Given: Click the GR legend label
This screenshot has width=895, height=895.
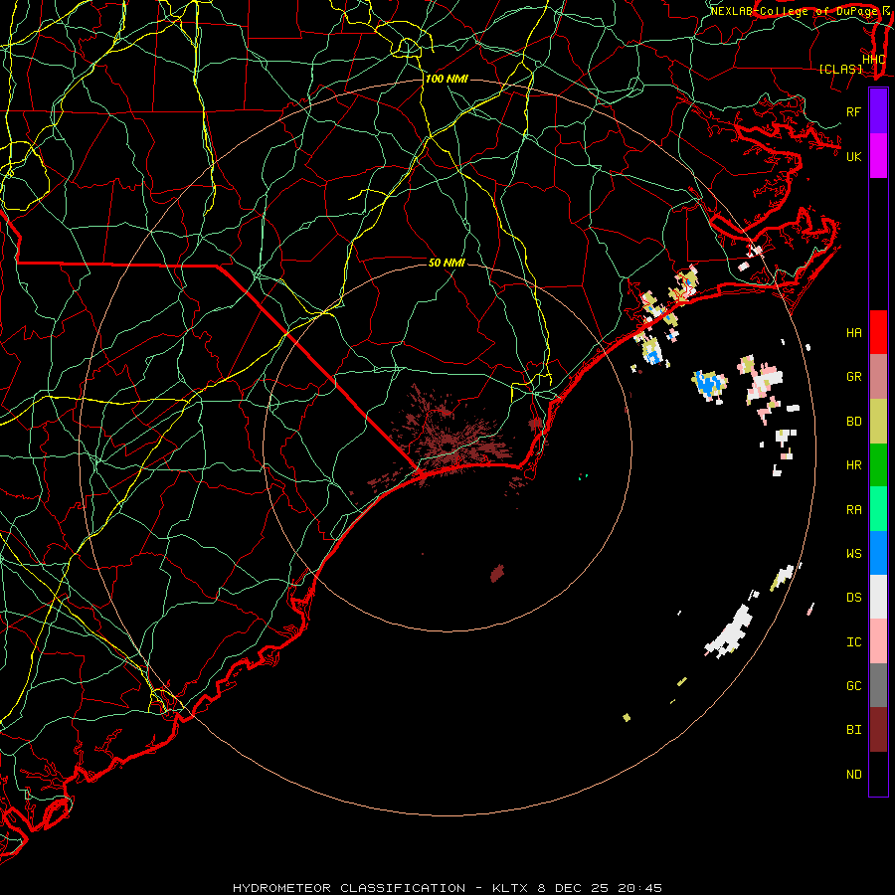Looking at the screenshot, I should pyautogui.click(x=853, y=377).
